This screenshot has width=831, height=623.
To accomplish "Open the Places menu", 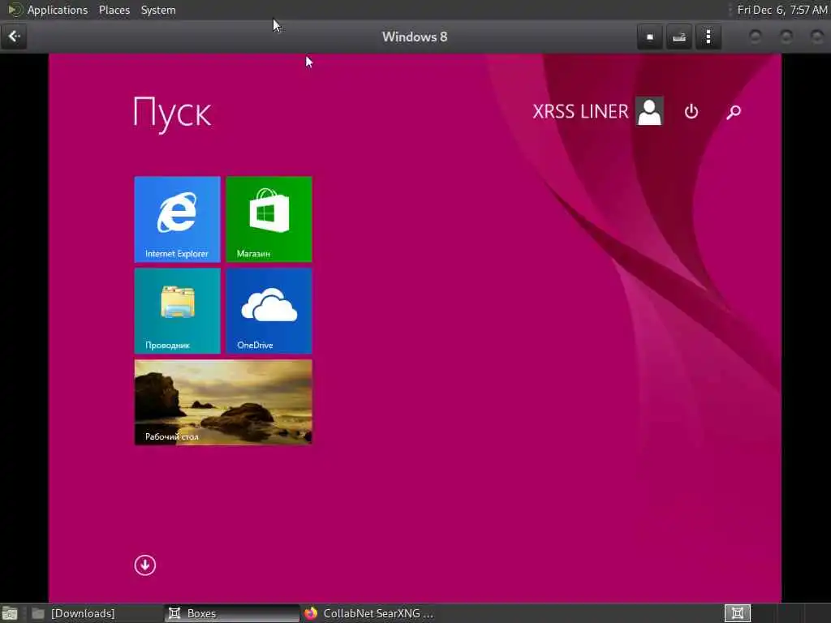I will (x=114, y=10).
